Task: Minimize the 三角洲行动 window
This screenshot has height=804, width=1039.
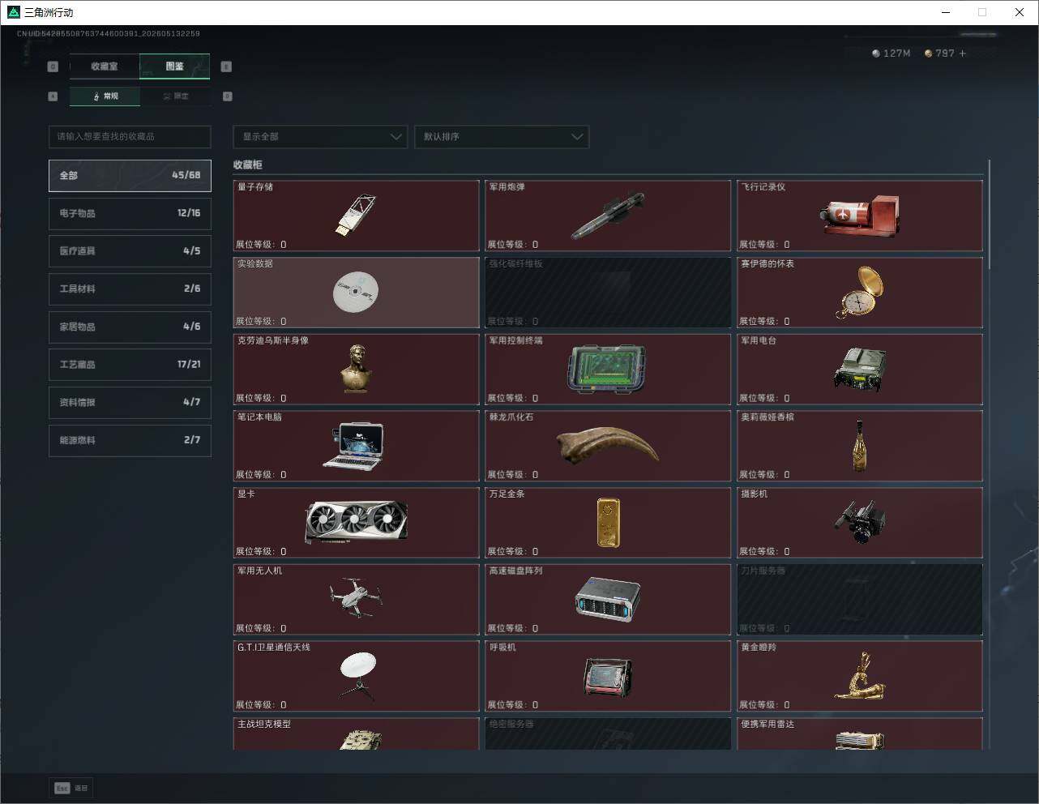Action: (x=946, y=12)
